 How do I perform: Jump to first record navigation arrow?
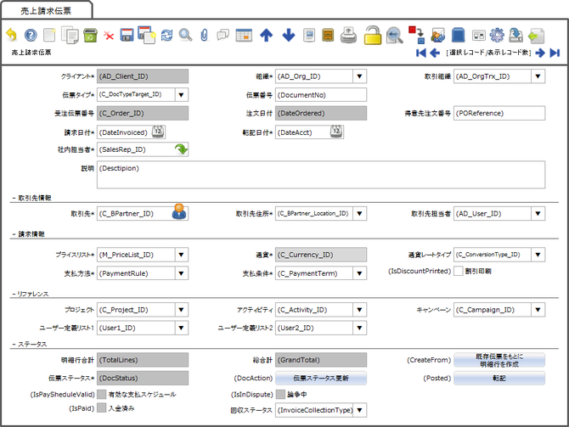point(421,53)
